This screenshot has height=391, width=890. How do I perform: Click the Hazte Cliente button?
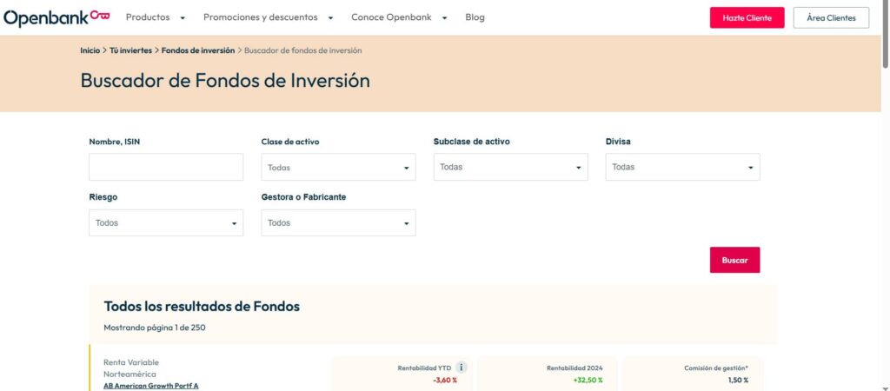[x=747, y=17]
